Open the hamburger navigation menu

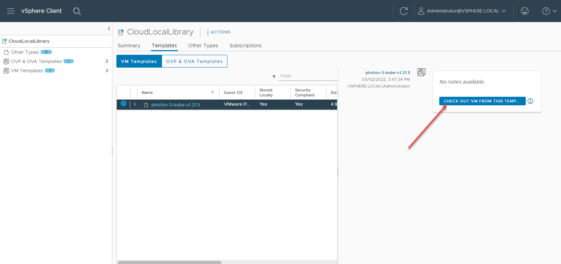tap(11, 11)
